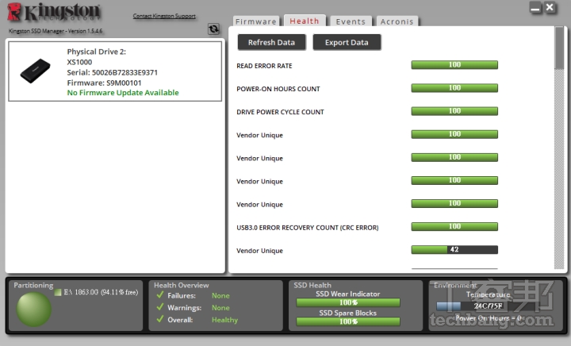Screen dimensions: 571x346
Task: Click the READ ERROR RATE bar
Action: 454,65
